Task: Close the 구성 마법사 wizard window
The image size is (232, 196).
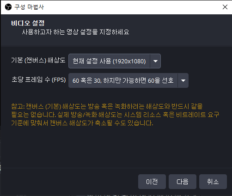Action: (x=225, y=7)
